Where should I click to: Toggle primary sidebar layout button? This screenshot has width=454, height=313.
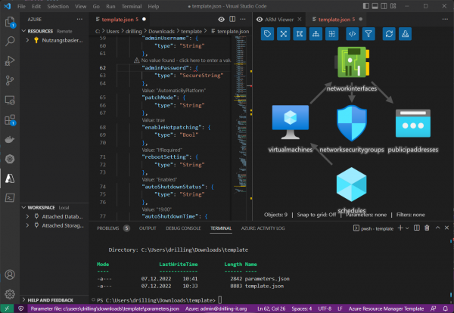pyautogui.click(x=366, y=6)
